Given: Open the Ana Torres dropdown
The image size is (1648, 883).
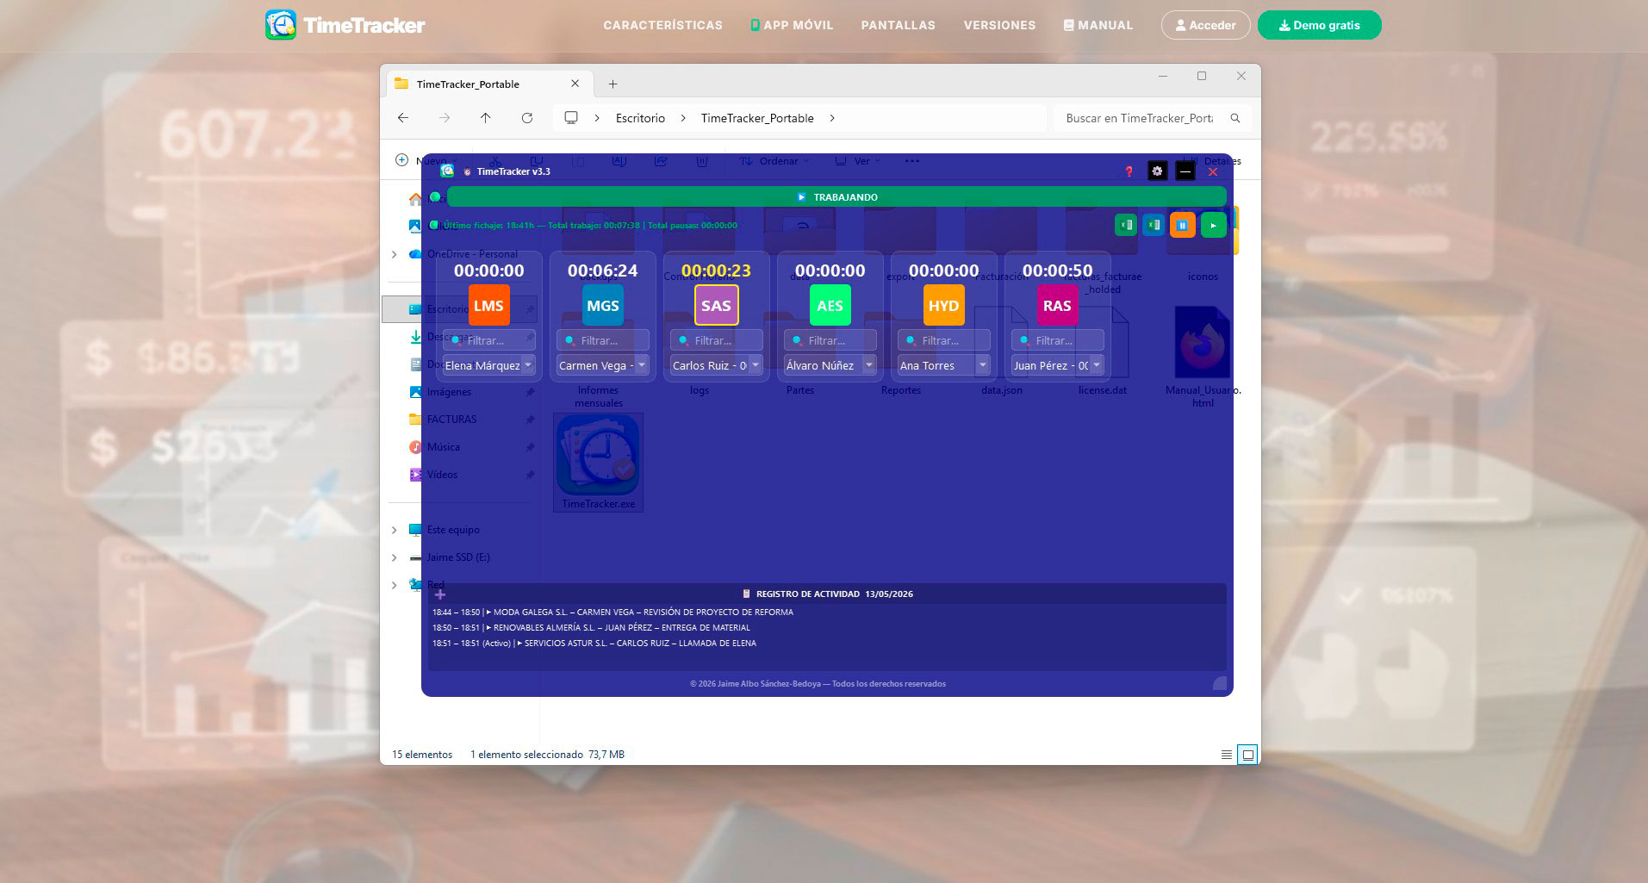Looking at the screenshot, I should [x=944, y=365].
